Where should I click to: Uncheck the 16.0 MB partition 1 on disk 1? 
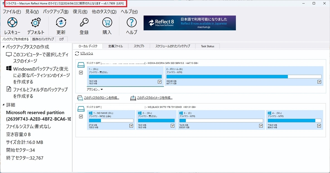click(x=160, y=82)
